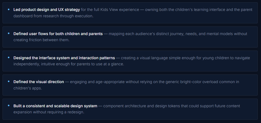Click the bold 'Built a consistent and scalable design system'
The image size is (261, 123).
click(55, 106)
